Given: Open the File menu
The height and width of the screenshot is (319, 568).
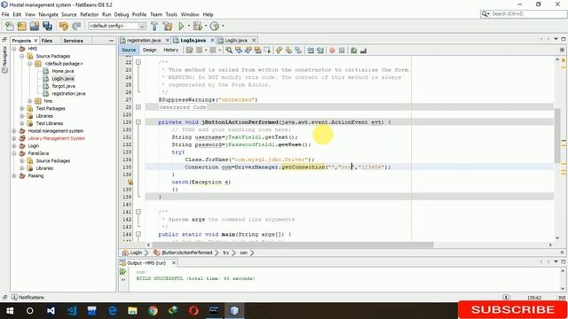Looking at the screenshot, I should pyautogui.click(x=5, y=14).
